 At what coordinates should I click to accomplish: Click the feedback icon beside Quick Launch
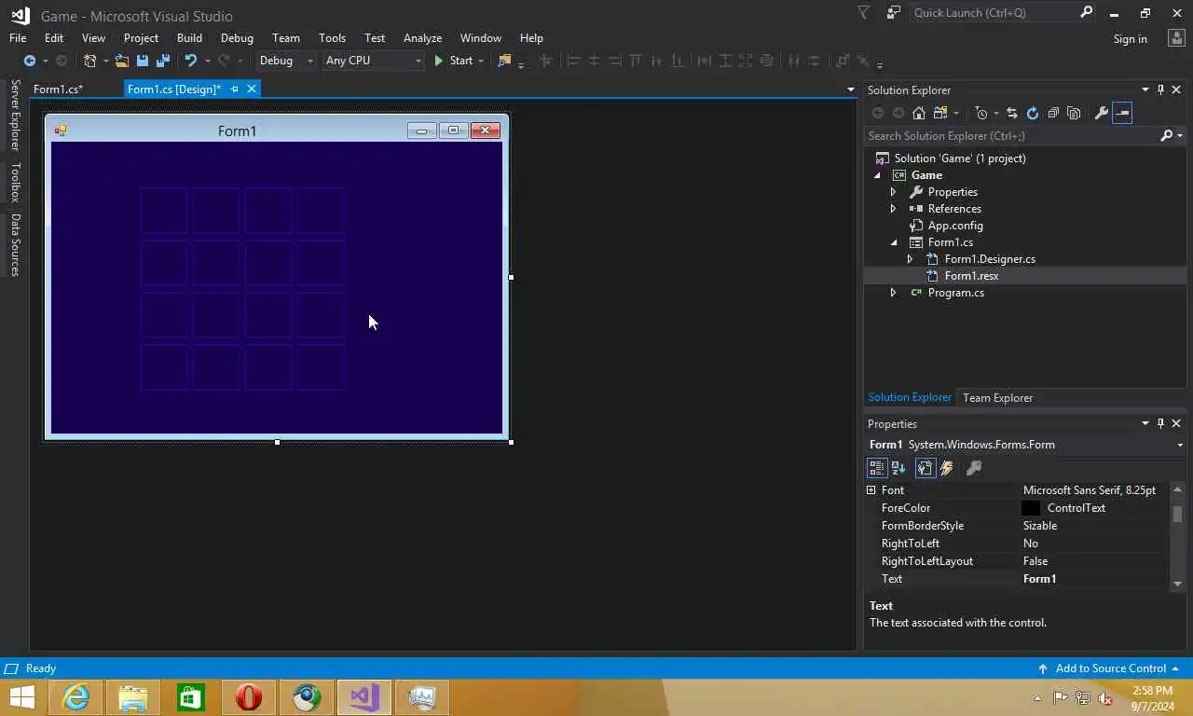[894, 13]
